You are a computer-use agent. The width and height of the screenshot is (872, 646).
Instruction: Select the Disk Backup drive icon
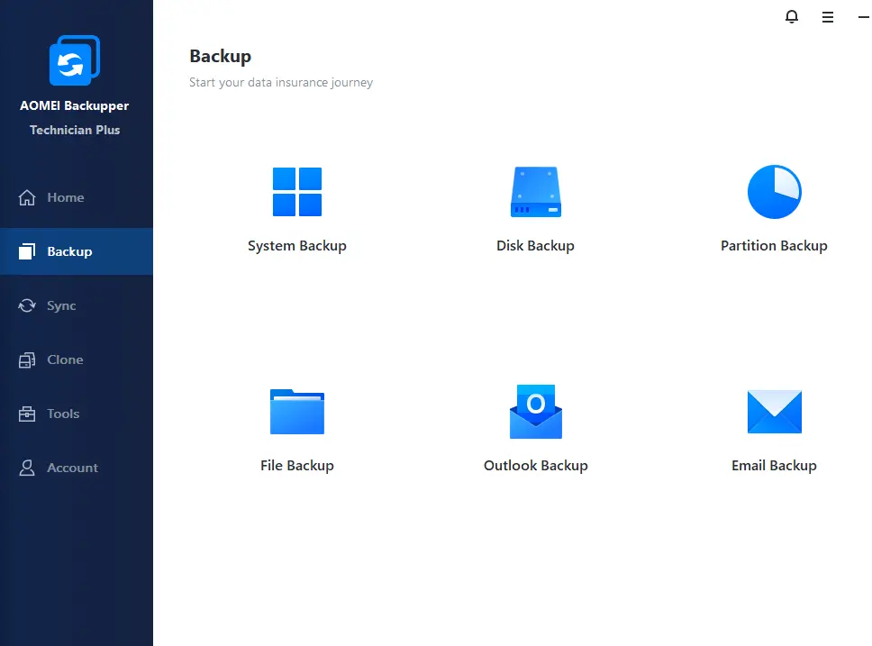point(536,192)
